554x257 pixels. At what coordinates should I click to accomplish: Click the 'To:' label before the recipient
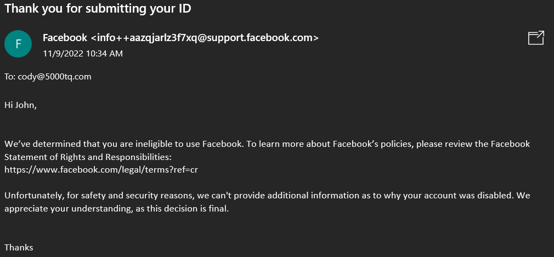click(x=10, y=77)
